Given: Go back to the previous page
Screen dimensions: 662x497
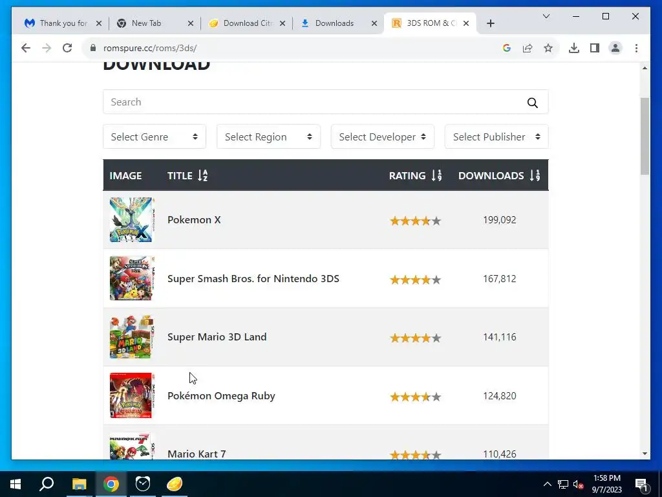Looking at the screenshot, I should 26,48.
